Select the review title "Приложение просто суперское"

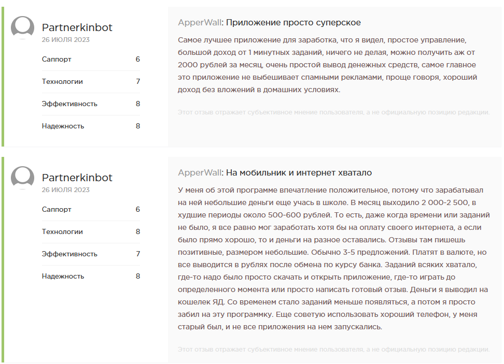[293, 23]
